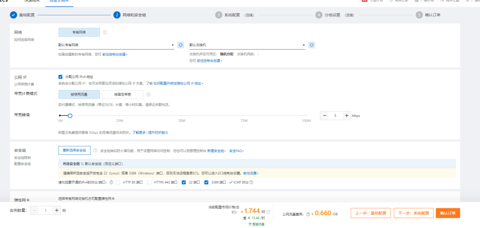480x228 pixels.
Task: Go to step 分组设置 label
Action: click(x=332, y=15)
